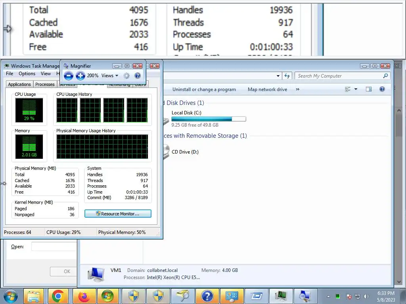Click the Explorer help icon
406x304 pixels.
point(382,89)
